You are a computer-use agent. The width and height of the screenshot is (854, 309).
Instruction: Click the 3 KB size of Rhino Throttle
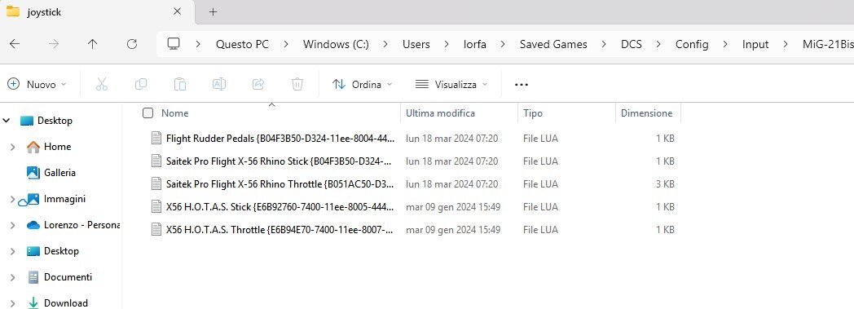[x=665, y=184]
